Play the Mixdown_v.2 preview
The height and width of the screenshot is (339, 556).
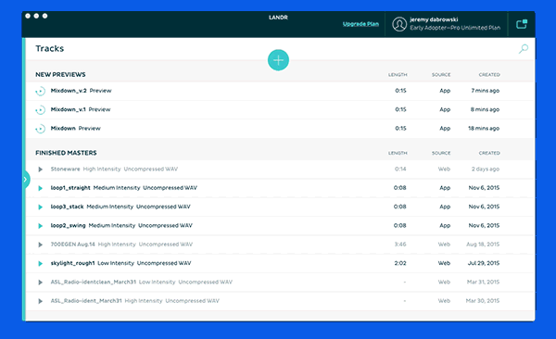(x=41, y=91)
